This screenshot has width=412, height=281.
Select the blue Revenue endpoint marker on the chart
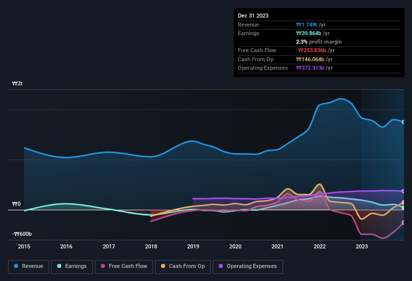tap(403, 122)
